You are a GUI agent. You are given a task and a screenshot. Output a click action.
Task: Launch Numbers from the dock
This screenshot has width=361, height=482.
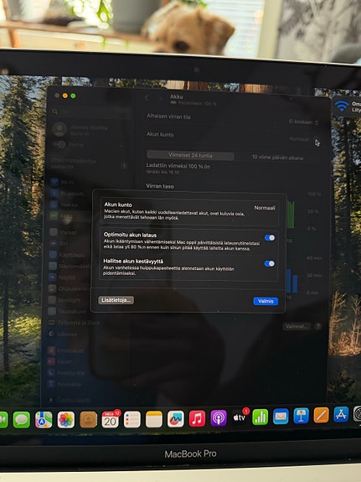tap(260, 417)
